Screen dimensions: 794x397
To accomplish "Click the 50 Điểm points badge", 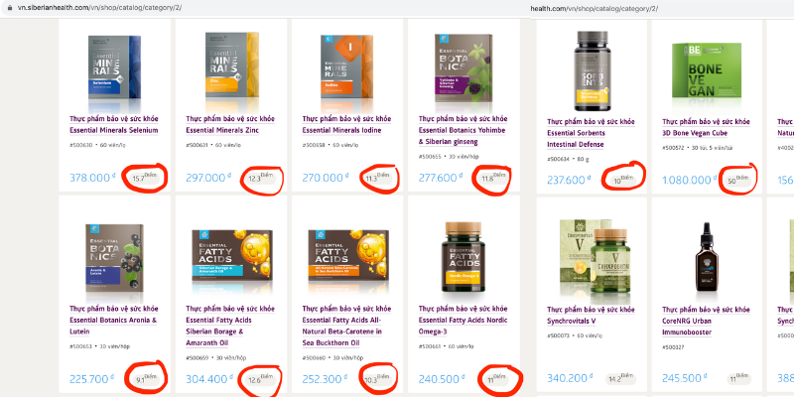I will click(736, 180).
